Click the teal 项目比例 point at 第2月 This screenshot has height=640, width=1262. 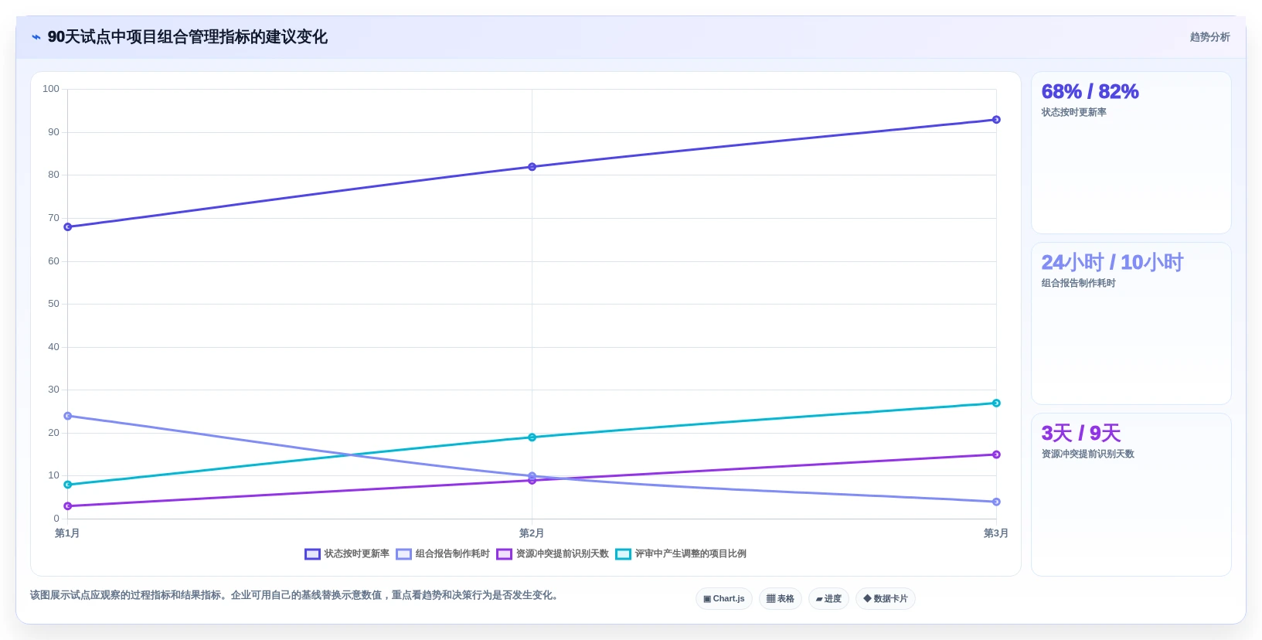(532, 437)
